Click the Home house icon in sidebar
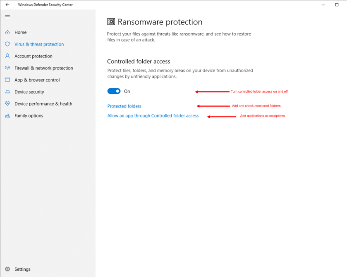The width and height of the screenshot is (347, 277). pos(7,32)
